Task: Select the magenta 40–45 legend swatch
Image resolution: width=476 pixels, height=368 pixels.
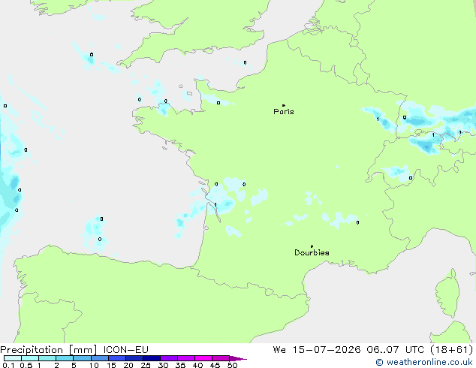Action: point(203,358)
